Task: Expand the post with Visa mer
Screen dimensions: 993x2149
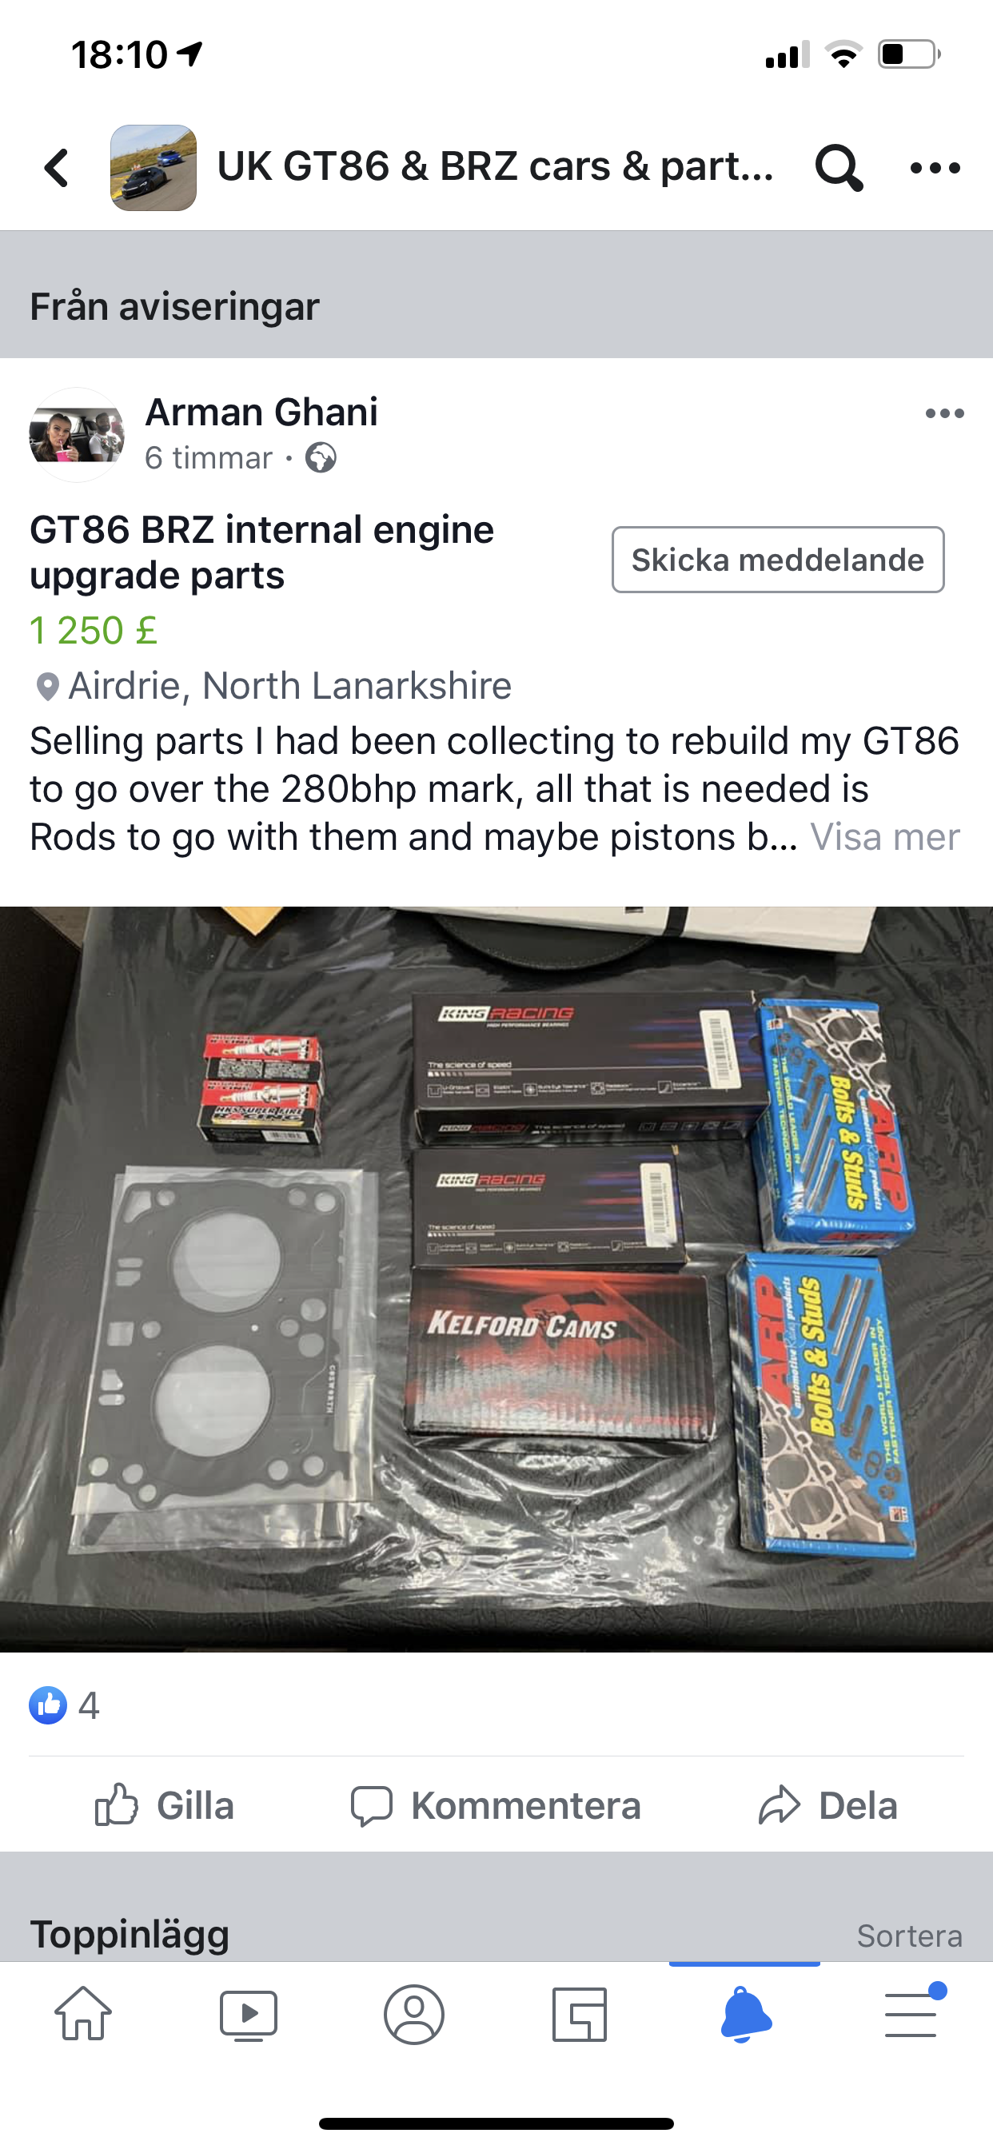Action: (884, 837)
